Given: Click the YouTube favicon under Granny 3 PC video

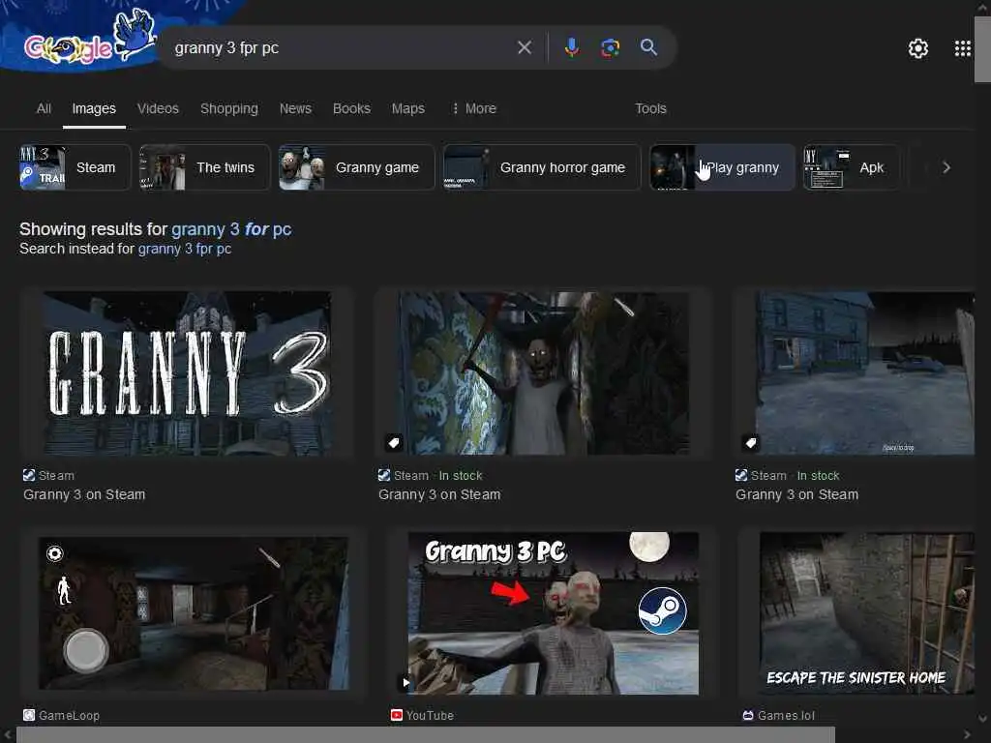Looking at the screenshot, I should point(396,715).
